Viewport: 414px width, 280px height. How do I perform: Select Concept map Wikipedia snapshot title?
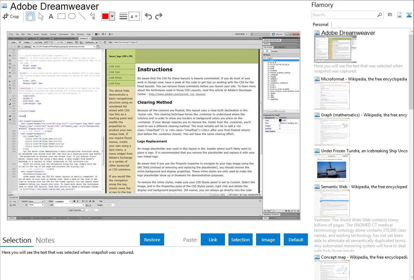[364, 257]
